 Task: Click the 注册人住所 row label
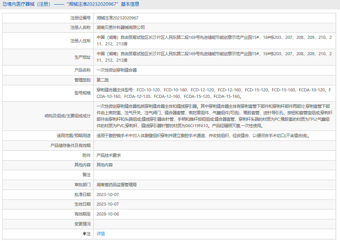coord(80,41)
